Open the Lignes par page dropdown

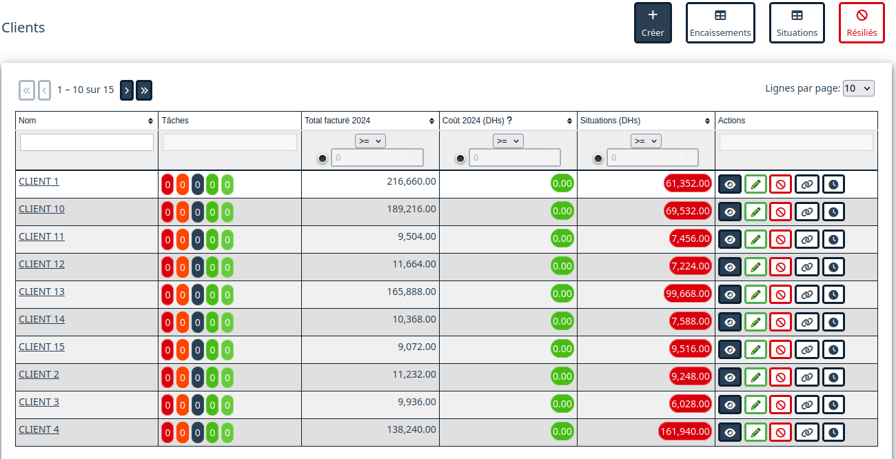(x=858, y=88)
